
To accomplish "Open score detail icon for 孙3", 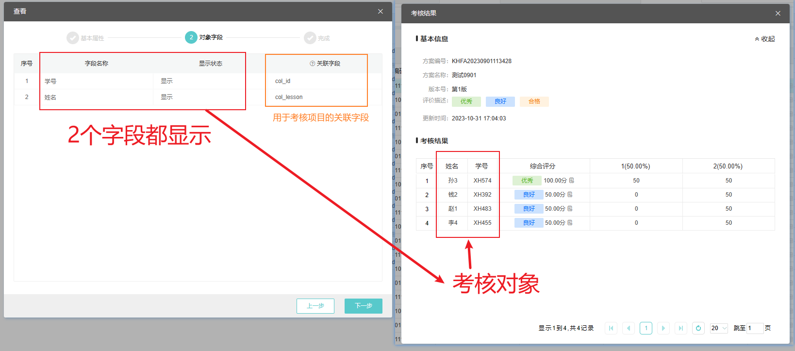I will pos(572,181).
